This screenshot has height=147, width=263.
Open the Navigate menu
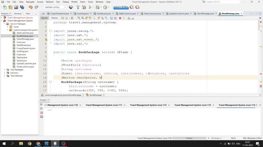30,2
